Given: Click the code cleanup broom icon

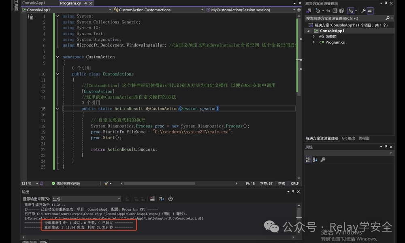Looking at the screenshot, I should (106, 184).
